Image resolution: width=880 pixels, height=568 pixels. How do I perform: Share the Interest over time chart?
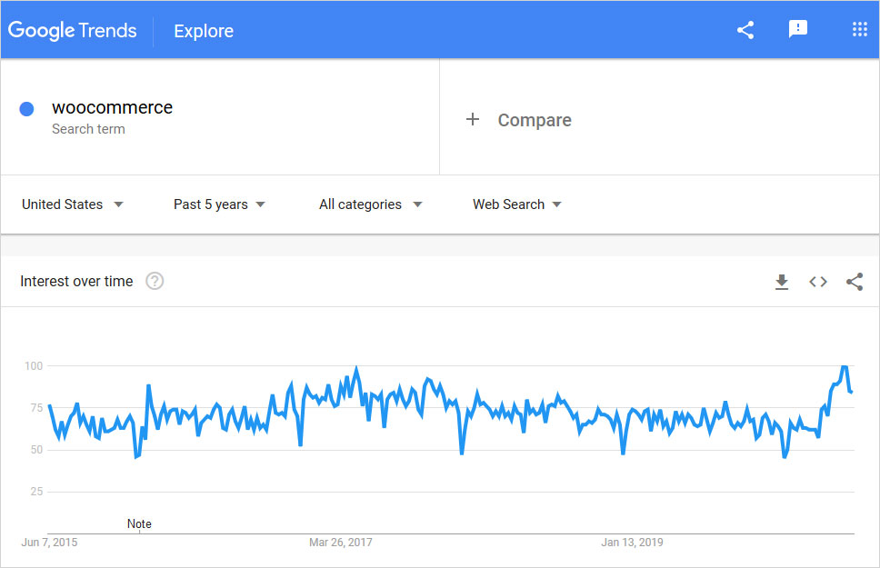(x=855, y=282)
